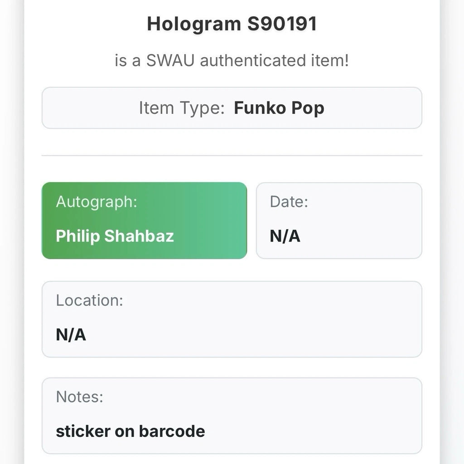Select the Funko Pop value
The image size is (464, 464).
click(x=279, y=108)
